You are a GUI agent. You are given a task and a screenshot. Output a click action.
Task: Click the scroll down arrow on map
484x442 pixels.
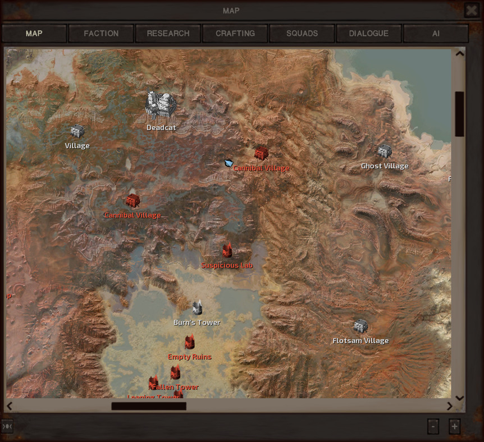tap(460, 398)
